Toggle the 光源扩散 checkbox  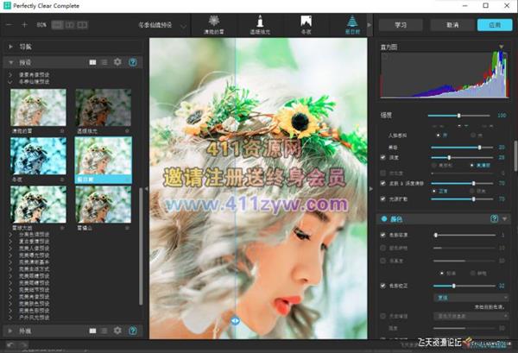point(384,199)
